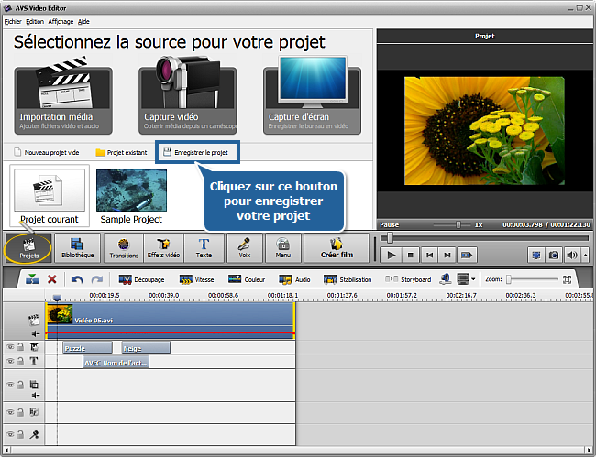
Task: Click the preview seek bar handle
Action: pyautogui.click(x=390, y=238)
